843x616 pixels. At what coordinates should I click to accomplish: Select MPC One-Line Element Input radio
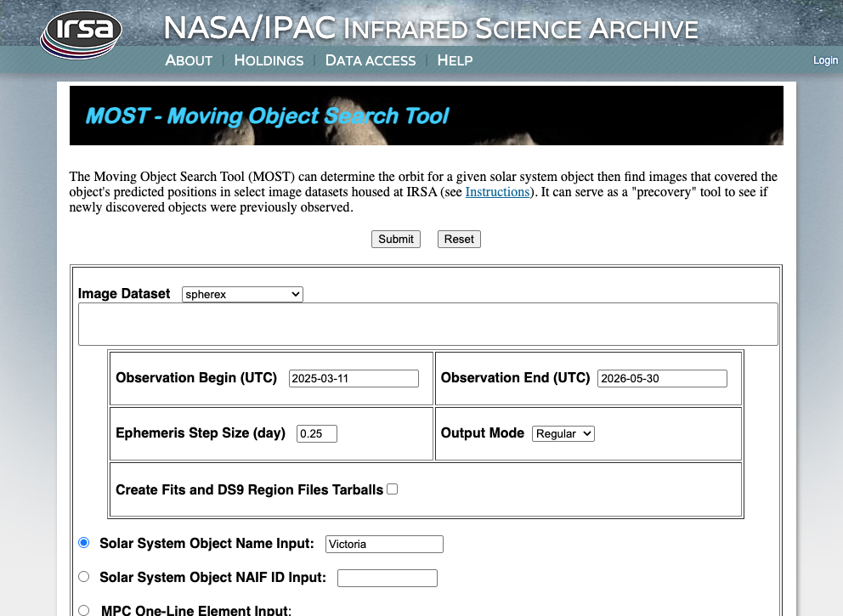(84, 610)
